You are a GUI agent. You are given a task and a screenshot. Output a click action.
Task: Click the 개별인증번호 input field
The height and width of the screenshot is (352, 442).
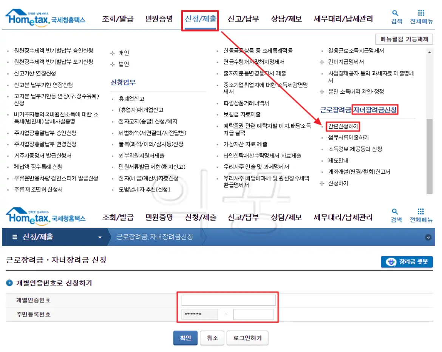tap(228, 300)
